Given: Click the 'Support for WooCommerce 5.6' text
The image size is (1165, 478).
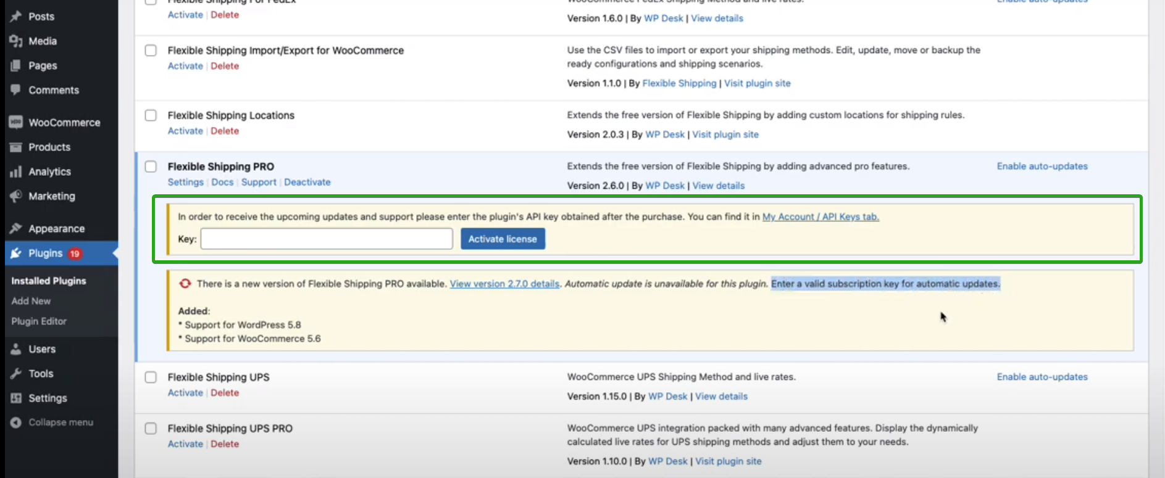Looking at the screenshot, I should [253, 339].
